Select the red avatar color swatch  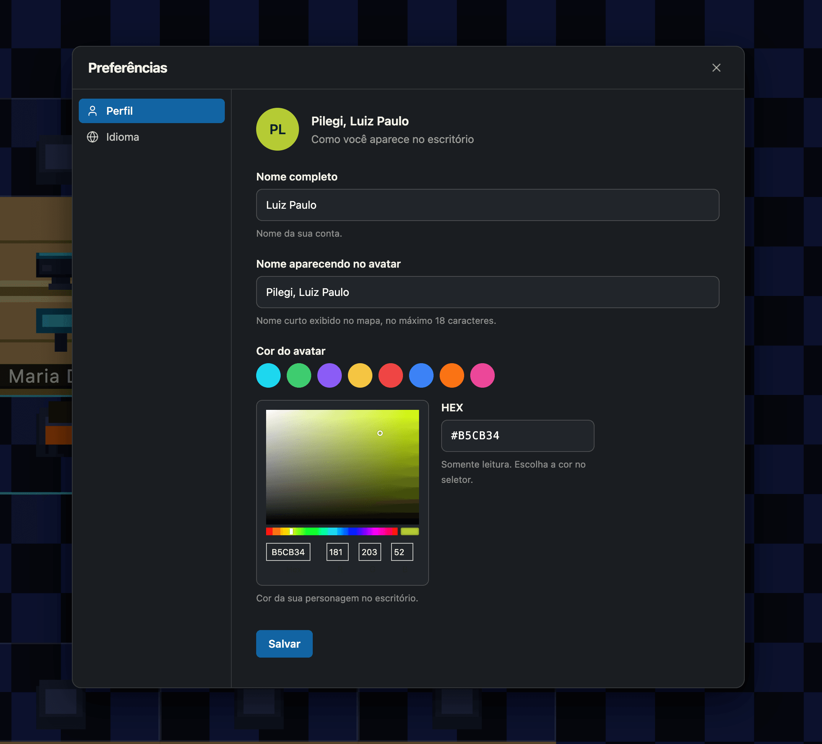pos(391,375)
